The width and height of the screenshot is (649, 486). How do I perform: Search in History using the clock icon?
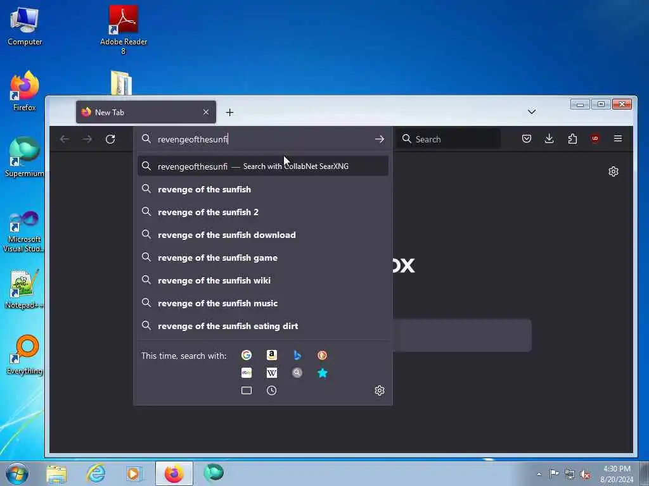coord(271,390)
